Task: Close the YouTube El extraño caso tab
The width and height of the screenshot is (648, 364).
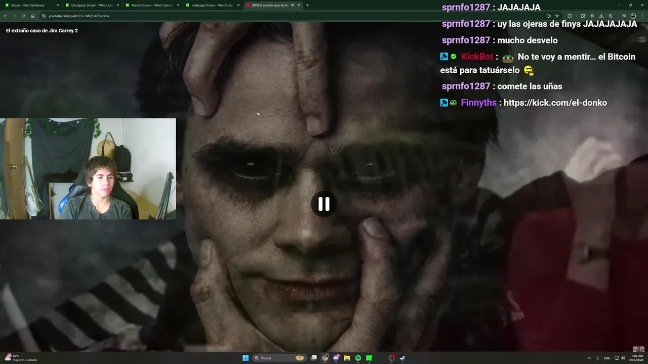Action: coord(299,5)
